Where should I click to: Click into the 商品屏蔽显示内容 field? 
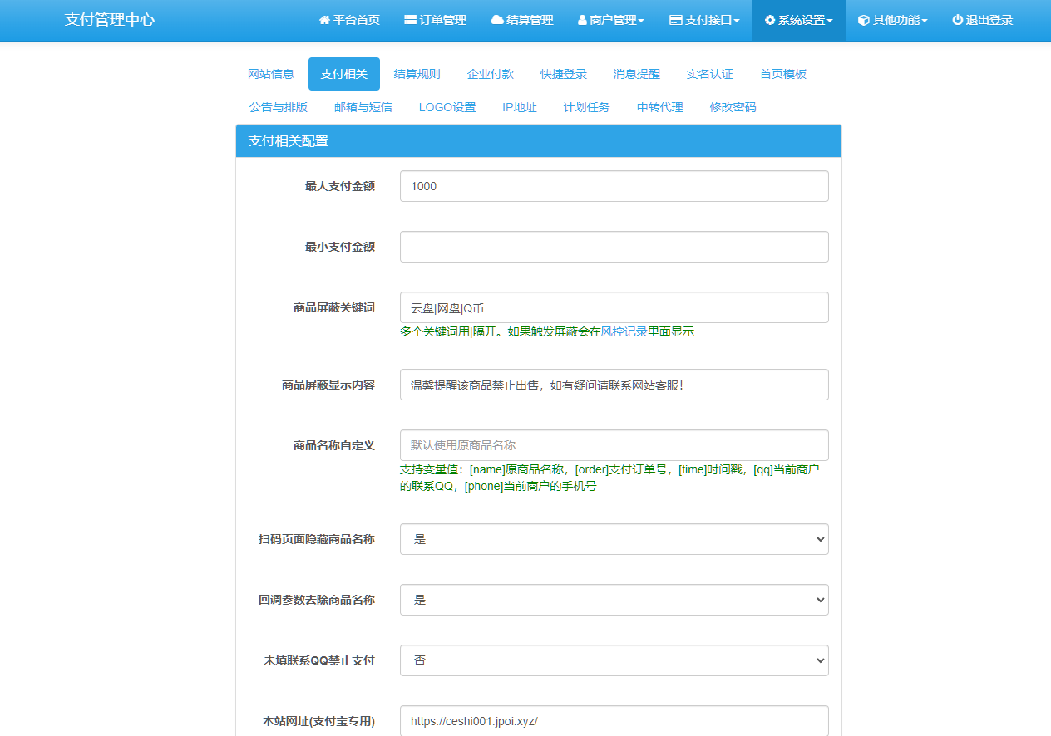coord(614,385)
